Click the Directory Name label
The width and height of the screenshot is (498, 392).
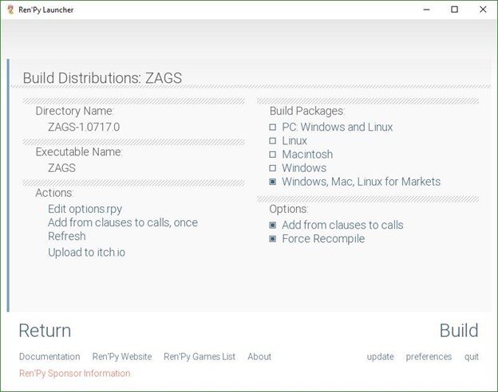coord(75,111)
